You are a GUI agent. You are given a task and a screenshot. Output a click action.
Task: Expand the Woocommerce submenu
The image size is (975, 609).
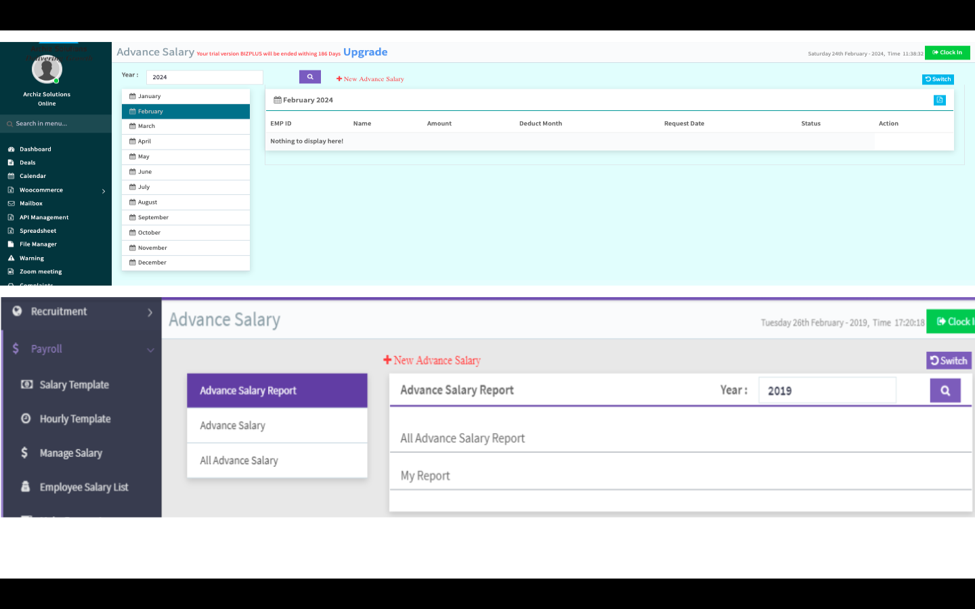tap(103, 191)
